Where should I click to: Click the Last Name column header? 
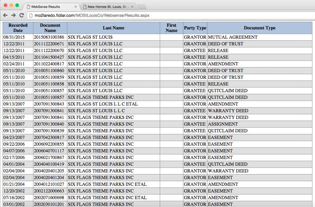point(113,28)
